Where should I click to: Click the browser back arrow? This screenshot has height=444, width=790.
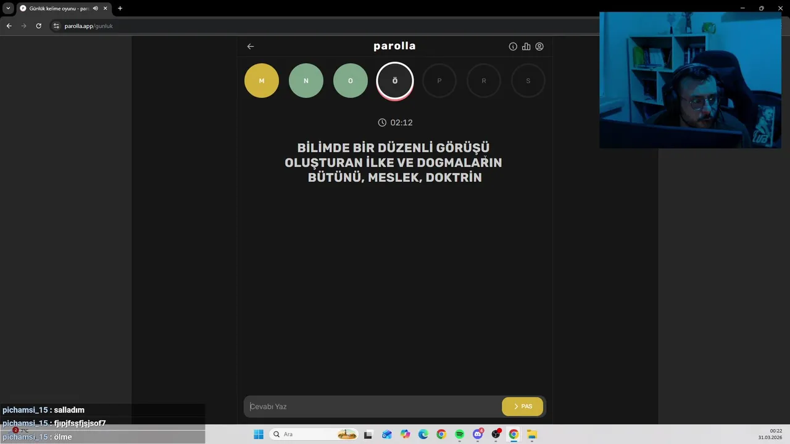[x=9, y=26]
